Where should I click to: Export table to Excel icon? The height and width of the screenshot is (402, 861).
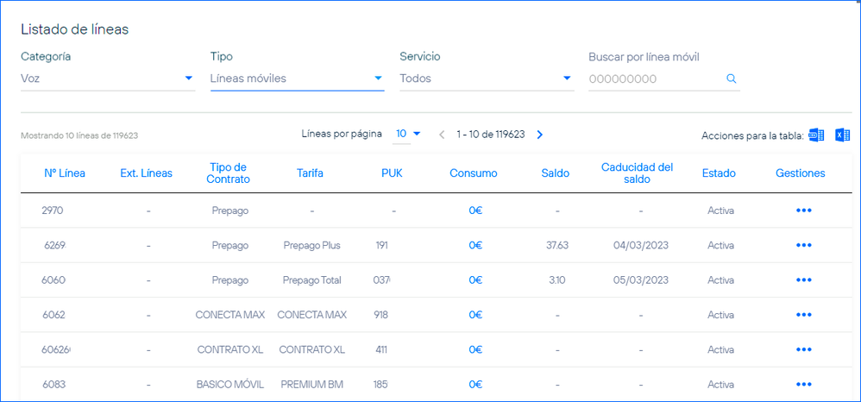coord(843,135)
